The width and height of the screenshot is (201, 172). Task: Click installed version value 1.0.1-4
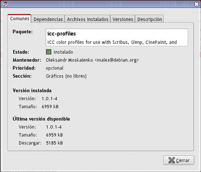tap(49, 99)
